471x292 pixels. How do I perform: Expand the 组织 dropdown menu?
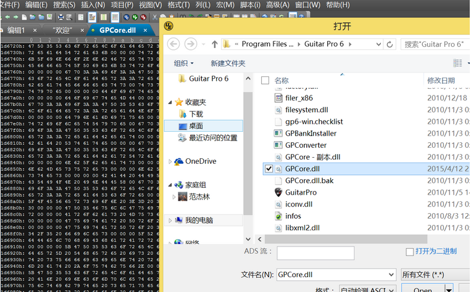click(183, 63)
